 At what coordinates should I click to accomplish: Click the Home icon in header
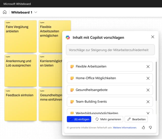click(x=5, y=12)
